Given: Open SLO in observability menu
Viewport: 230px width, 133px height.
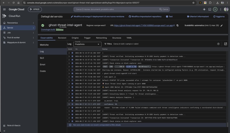Looking at the screenshot, I should (53, 58).
